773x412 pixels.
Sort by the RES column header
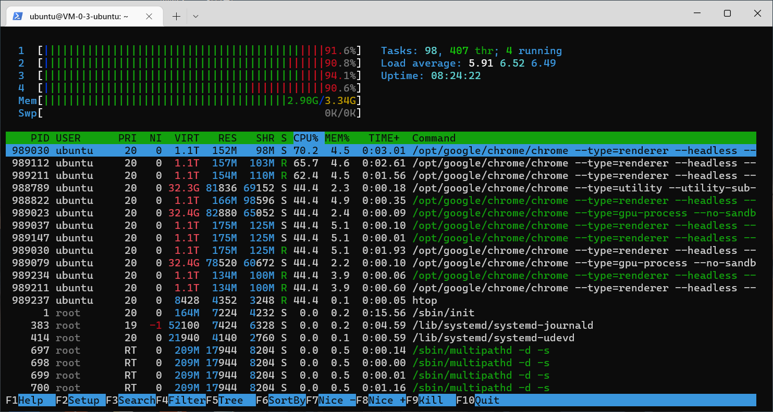227,138
